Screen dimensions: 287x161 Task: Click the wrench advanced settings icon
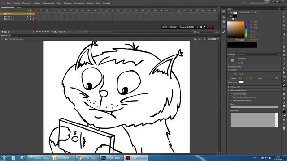click(x=277, y=78)
